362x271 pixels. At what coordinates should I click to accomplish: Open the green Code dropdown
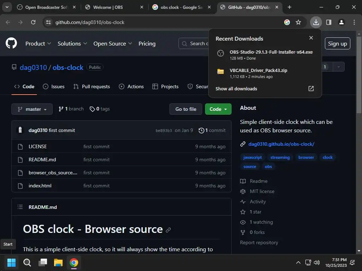click(218, 109)
